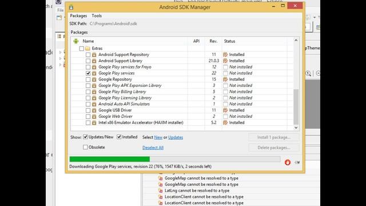Toggle the Installed show checkbox
The height and width of the screenshot is (206, 366).
pyautogui.click(x=119, y=137)
